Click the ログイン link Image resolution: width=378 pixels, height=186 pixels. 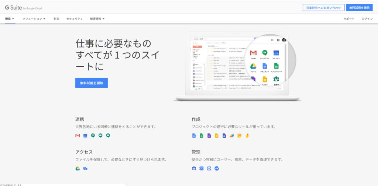[367, 19]
